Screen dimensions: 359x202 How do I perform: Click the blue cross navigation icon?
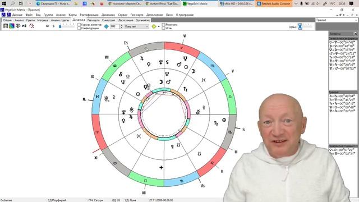[106, 26]
